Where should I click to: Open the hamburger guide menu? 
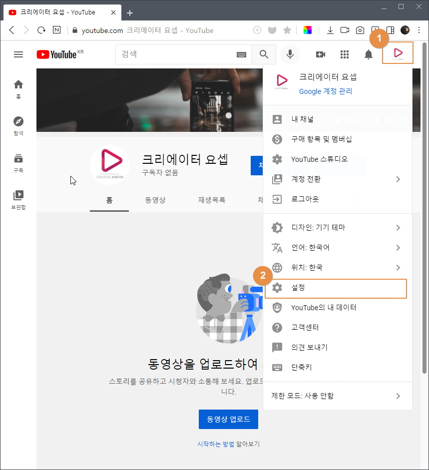[18, 54]
